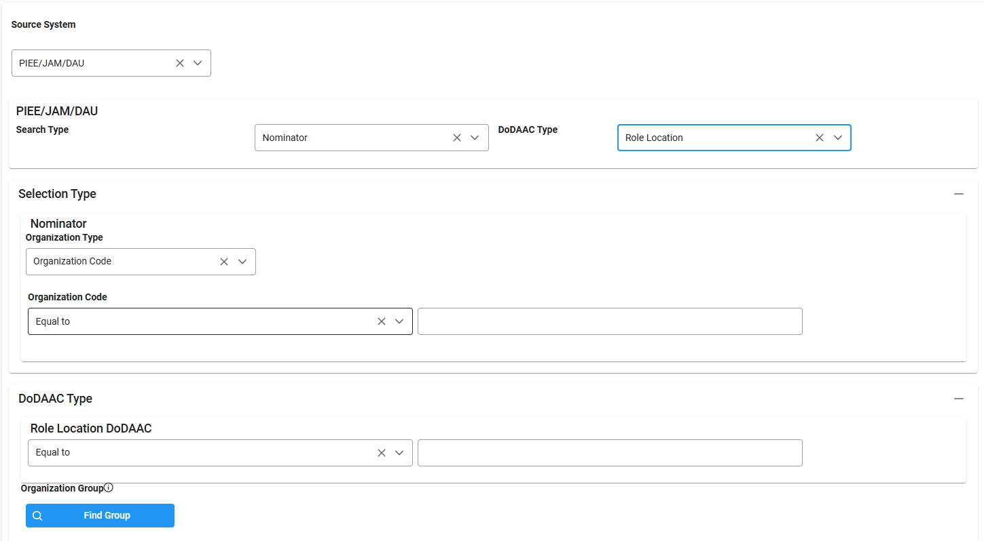Click the Source System PIEE/JAM/DAU combo box
Image resolution: width=984 pixels, height=541 pixels.
[111, 63]
